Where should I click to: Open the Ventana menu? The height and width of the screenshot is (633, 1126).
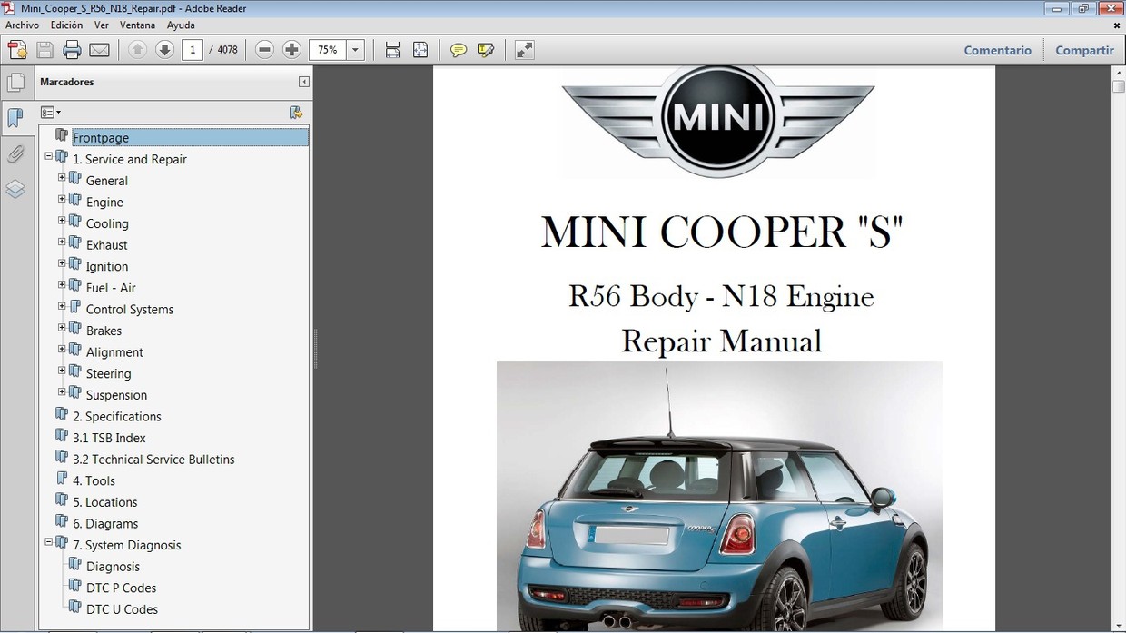(137, 25)
